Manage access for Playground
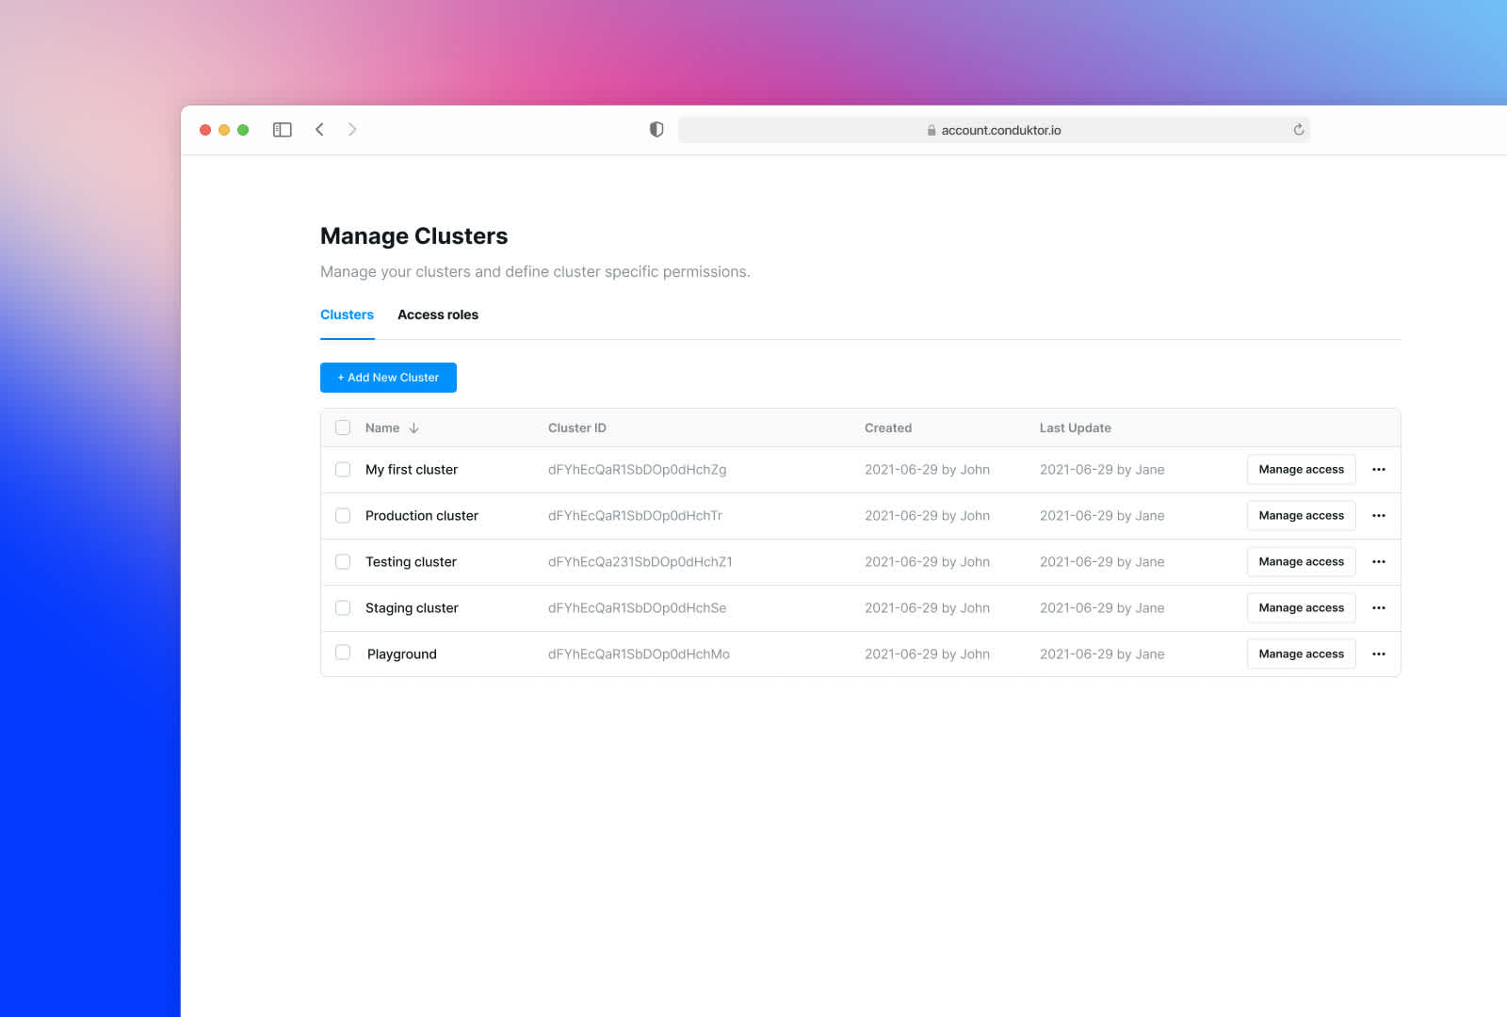The image size is (1507, 1017). (x=1302, y=654)
